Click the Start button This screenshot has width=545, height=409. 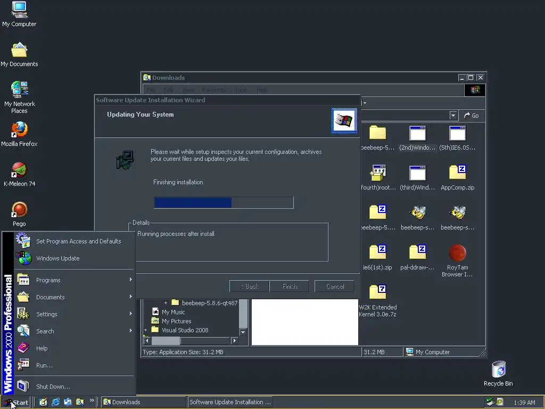pyautogui.click(x=15, y=403)
